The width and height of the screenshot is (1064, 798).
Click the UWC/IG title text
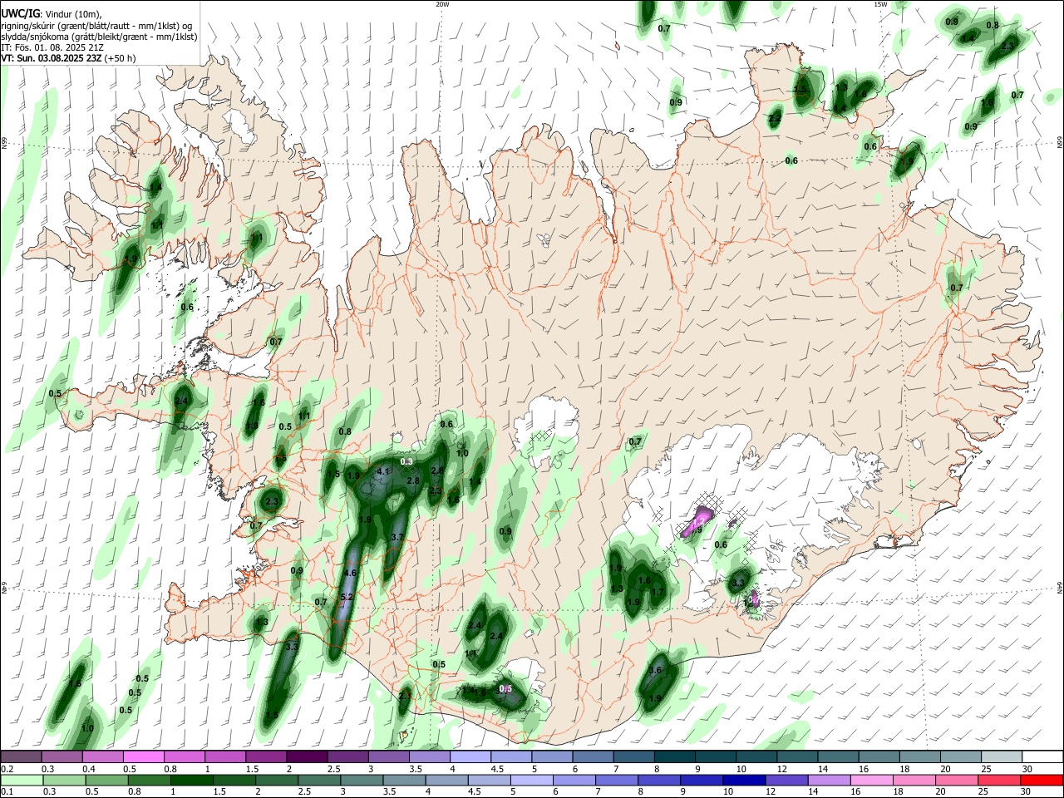point(19,14)
